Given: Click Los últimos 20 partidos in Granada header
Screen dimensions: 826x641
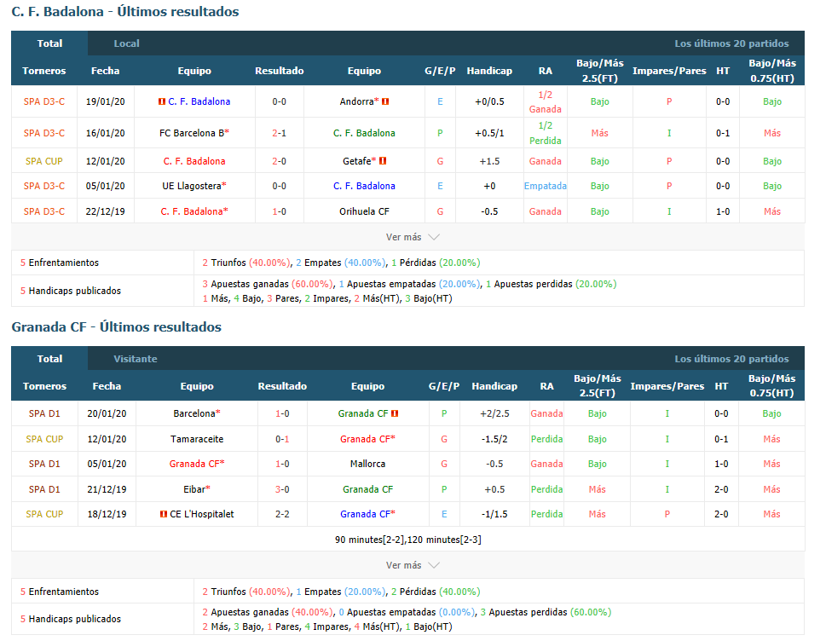Looking at the screenshot, I should click(731, 359).
